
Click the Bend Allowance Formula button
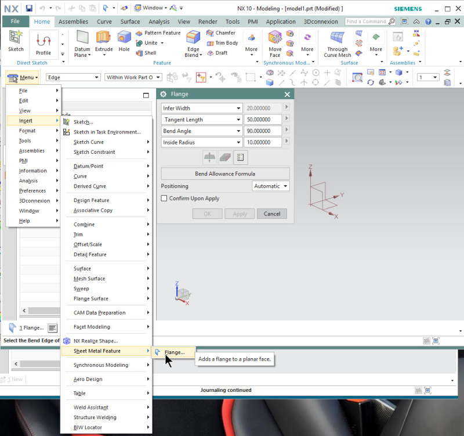pos(225,174)
